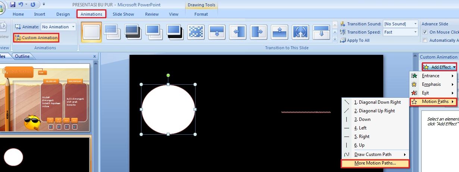This screenshot has height=172, width=459.
Task: Click the Transition Speed icon
Action: [x=343, y=32]
